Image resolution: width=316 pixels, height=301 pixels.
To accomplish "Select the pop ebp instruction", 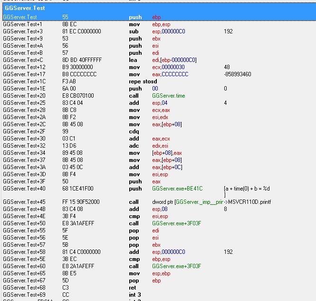I will click(145, 281).
